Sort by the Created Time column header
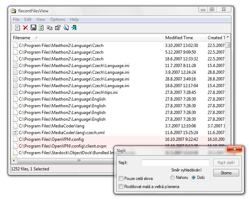This screenshot has width=249, height=199. (215, 38)
